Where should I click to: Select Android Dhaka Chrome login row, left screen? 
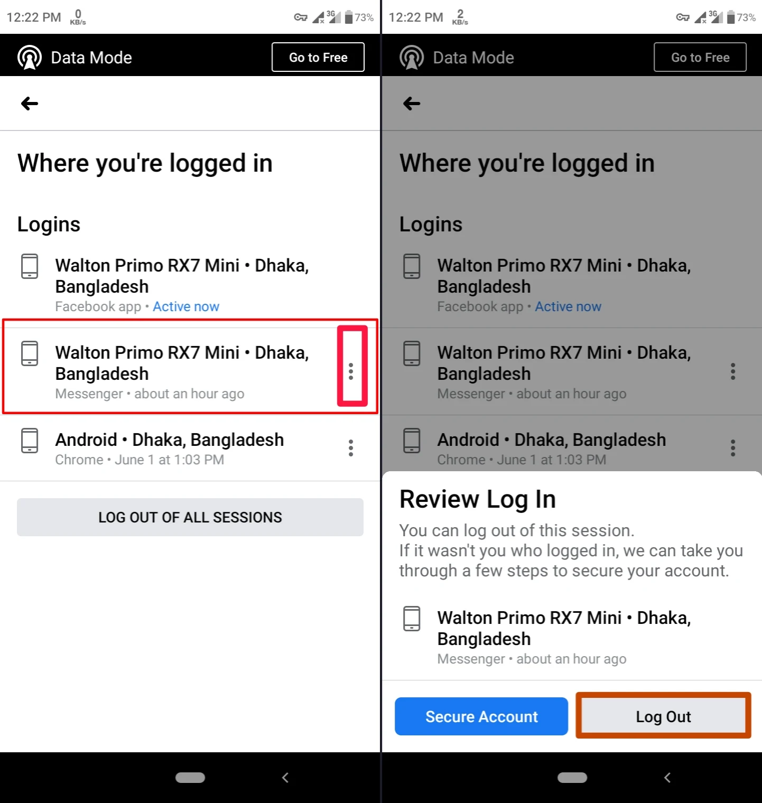[x=190, y=448]
